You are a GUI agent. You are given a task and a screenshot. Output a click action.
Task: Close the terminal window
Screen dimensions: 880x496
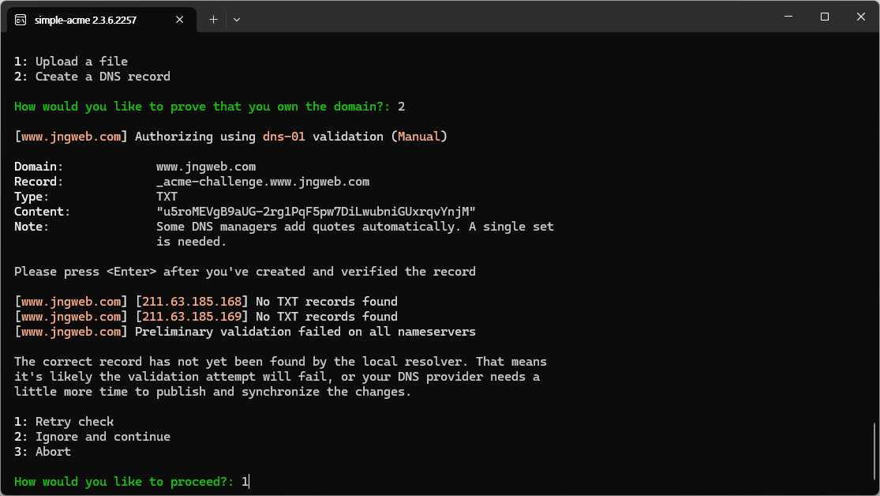pos(861,17)
